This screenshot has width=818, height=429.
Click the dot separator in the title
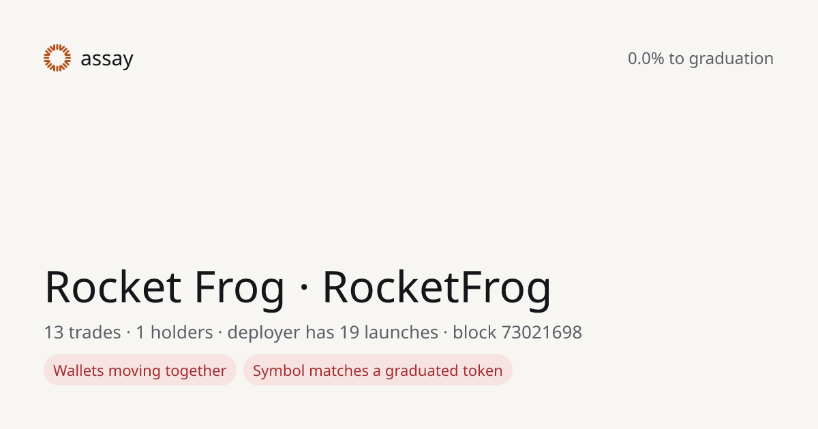click(303, 288)
